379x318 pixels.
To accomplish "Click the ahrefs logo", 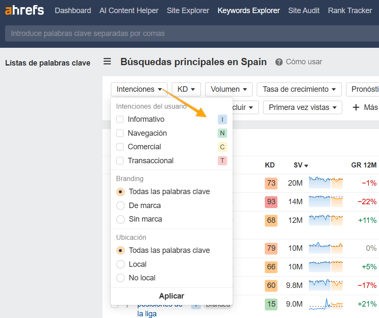I will 24,10.
